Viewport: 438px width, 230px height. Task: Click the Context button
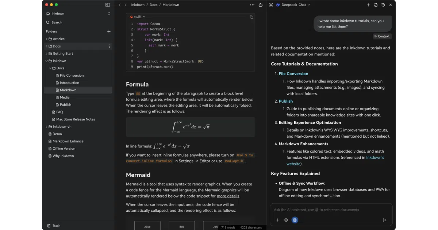coord(382,36)
